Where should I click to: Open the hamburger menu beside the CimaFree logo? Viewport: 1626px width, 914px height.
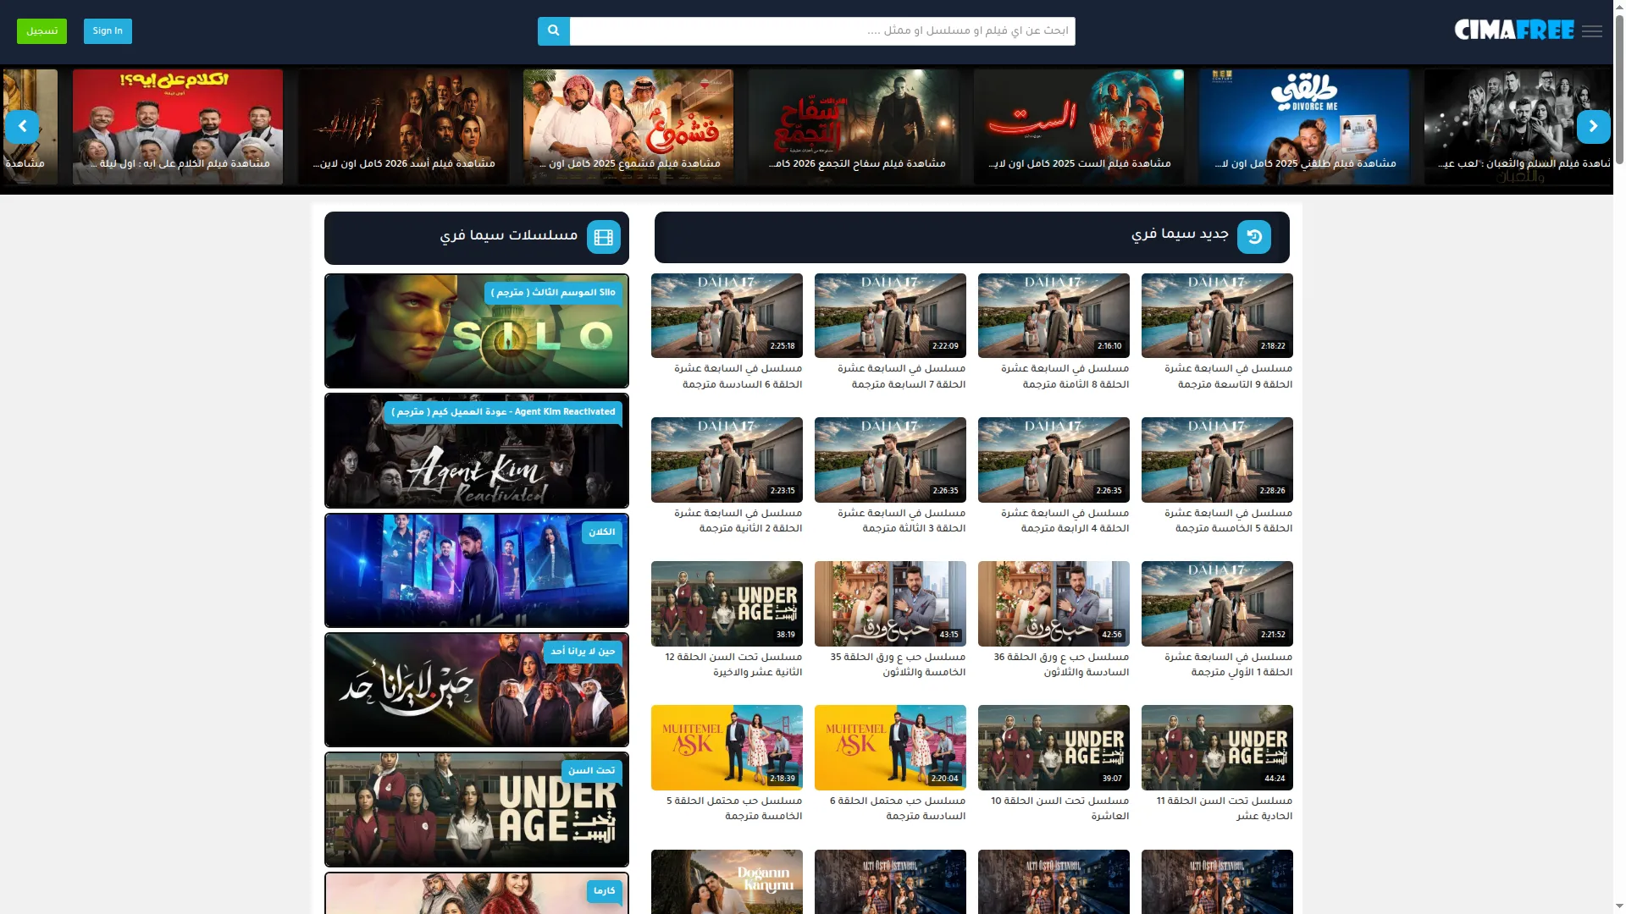click(x=1592, y=31)
